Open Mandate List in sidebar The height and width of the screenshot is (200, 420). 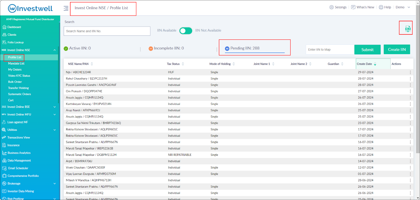click(x=16, y=63)
